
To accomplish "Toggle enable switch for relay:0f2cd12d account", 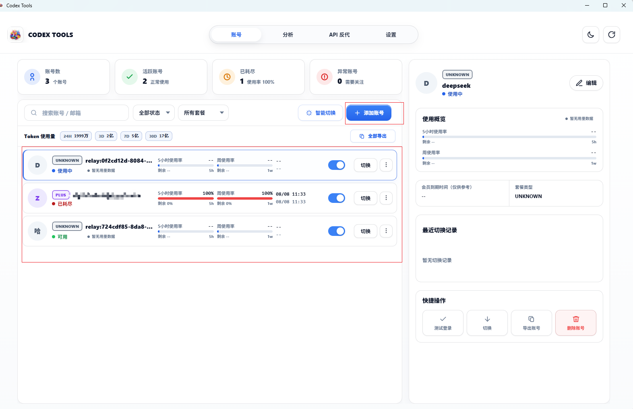I will click(x=337, y=165).
